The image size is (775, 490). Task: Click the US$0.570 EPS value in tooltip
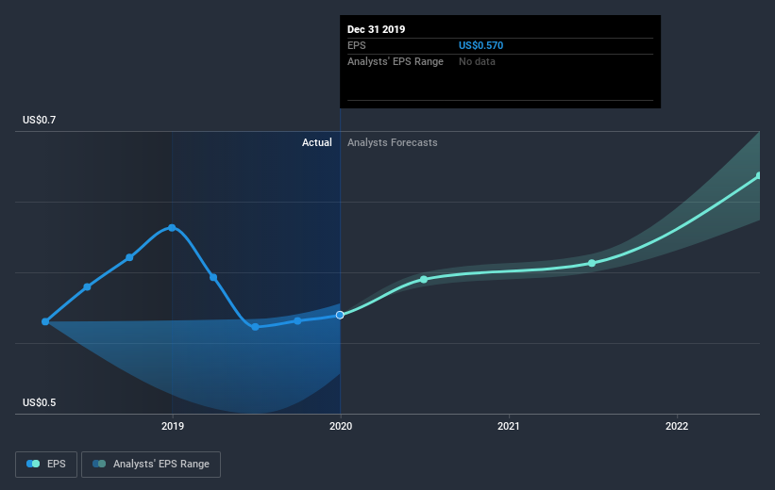pyautogui.click(x=480, y=45)
